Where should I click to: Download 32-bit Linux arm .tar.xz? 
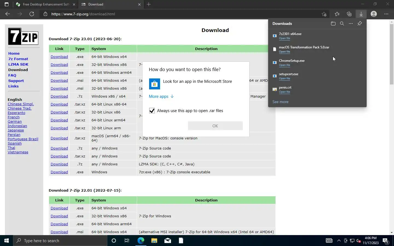[x=59, y=128]
